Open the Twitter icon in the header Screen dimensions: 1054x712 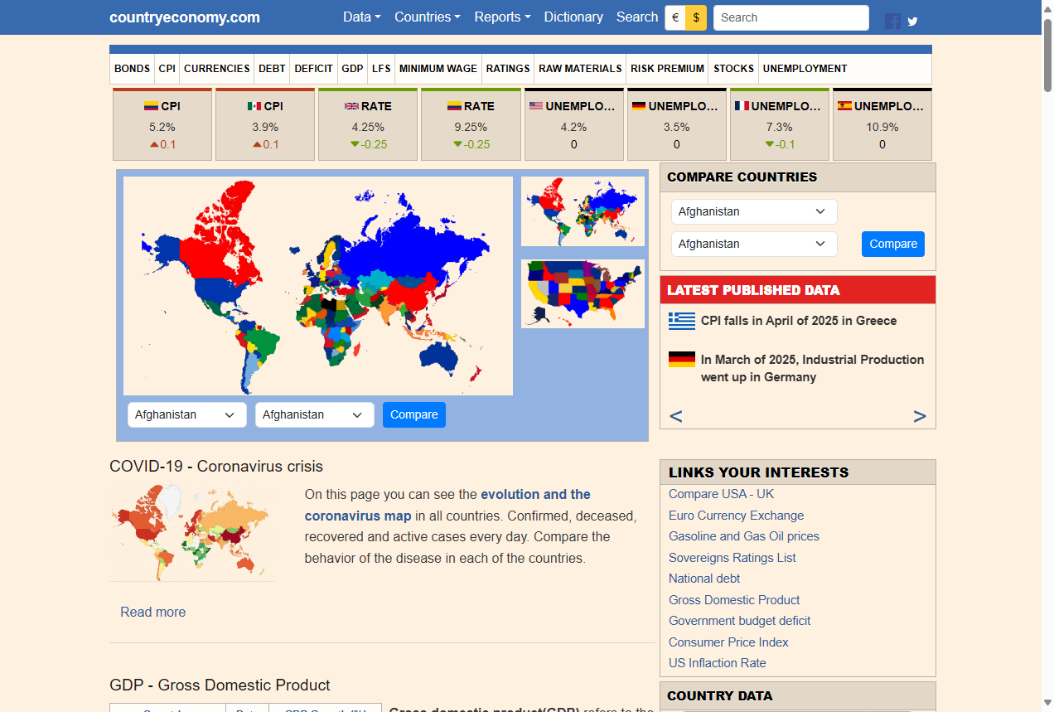912,21
